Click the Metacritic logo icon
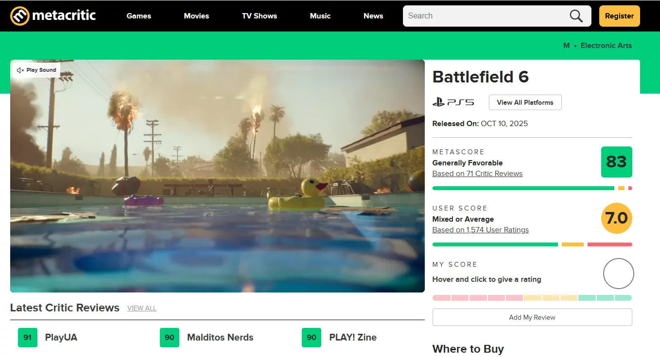660x357 pixels. (20, 16)
